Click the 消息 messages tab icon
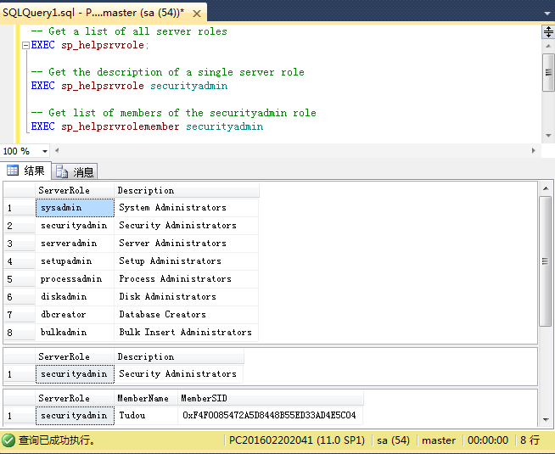 pos(62,171)
